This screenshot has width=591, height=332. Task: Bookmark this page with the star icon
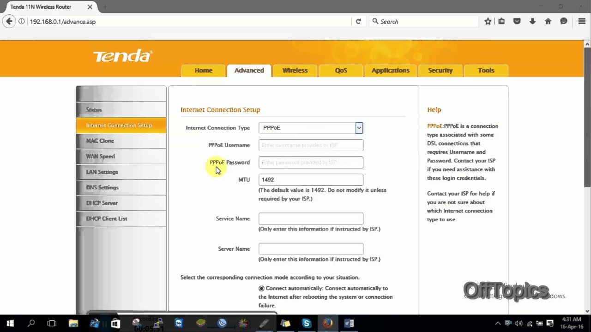point(488,21)
